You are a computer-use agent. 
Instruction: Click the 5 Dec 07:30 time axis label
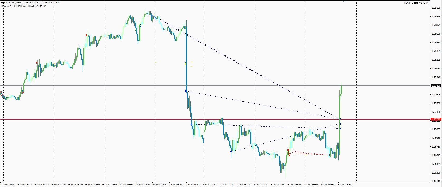click(277, 185)
